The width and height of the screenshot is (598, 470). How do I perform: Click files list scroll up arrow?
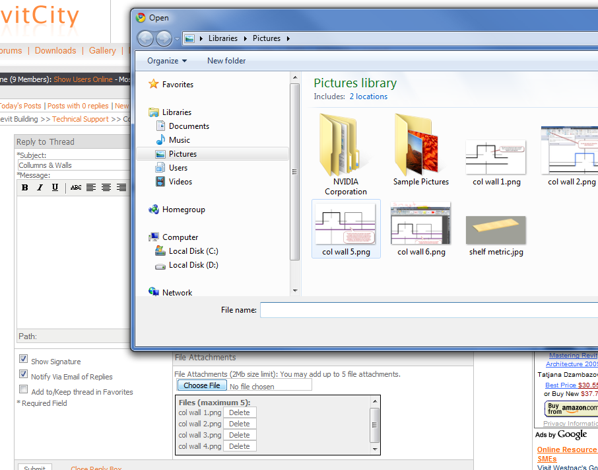coord(374,401)
